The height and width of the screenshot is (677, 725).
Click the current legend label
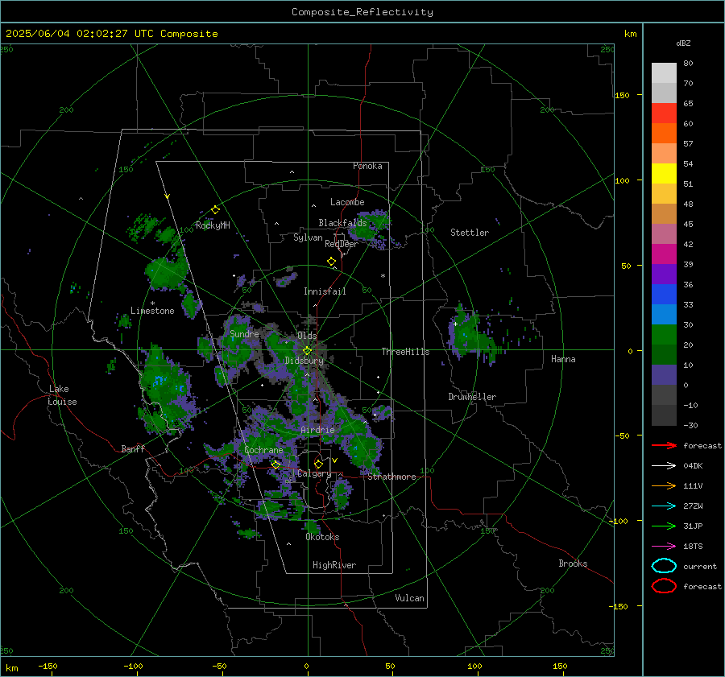coord(700,566)
